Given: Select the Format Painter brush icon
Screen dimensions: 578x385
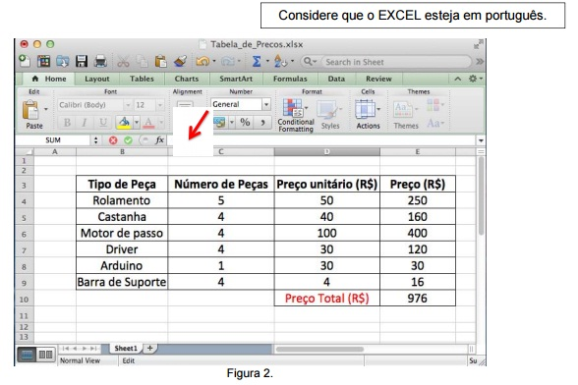Looking at the screenshot, I should [180, 61].
